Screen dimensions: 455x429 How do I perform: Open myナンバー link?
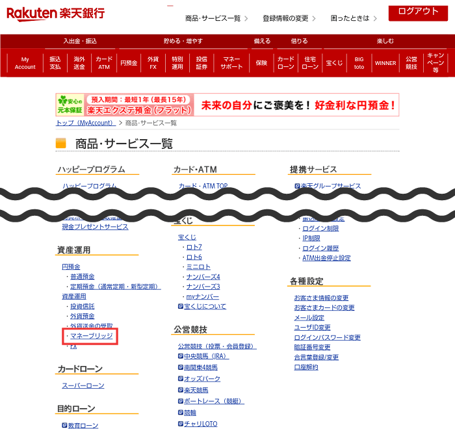pos(203,297)
